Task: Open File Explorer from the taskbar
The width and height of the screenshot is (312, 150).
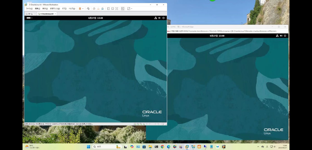Action: [150, 147]
